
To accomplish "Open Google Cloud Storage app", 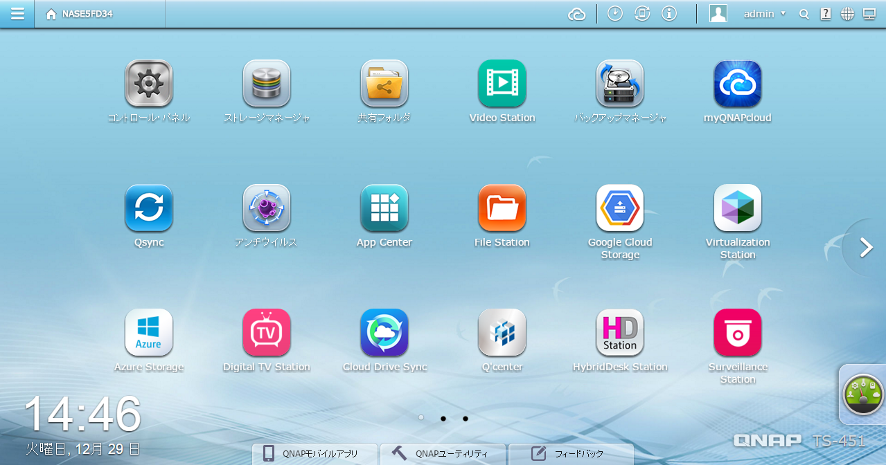I will pyautogui.click(x=620, y=208).
